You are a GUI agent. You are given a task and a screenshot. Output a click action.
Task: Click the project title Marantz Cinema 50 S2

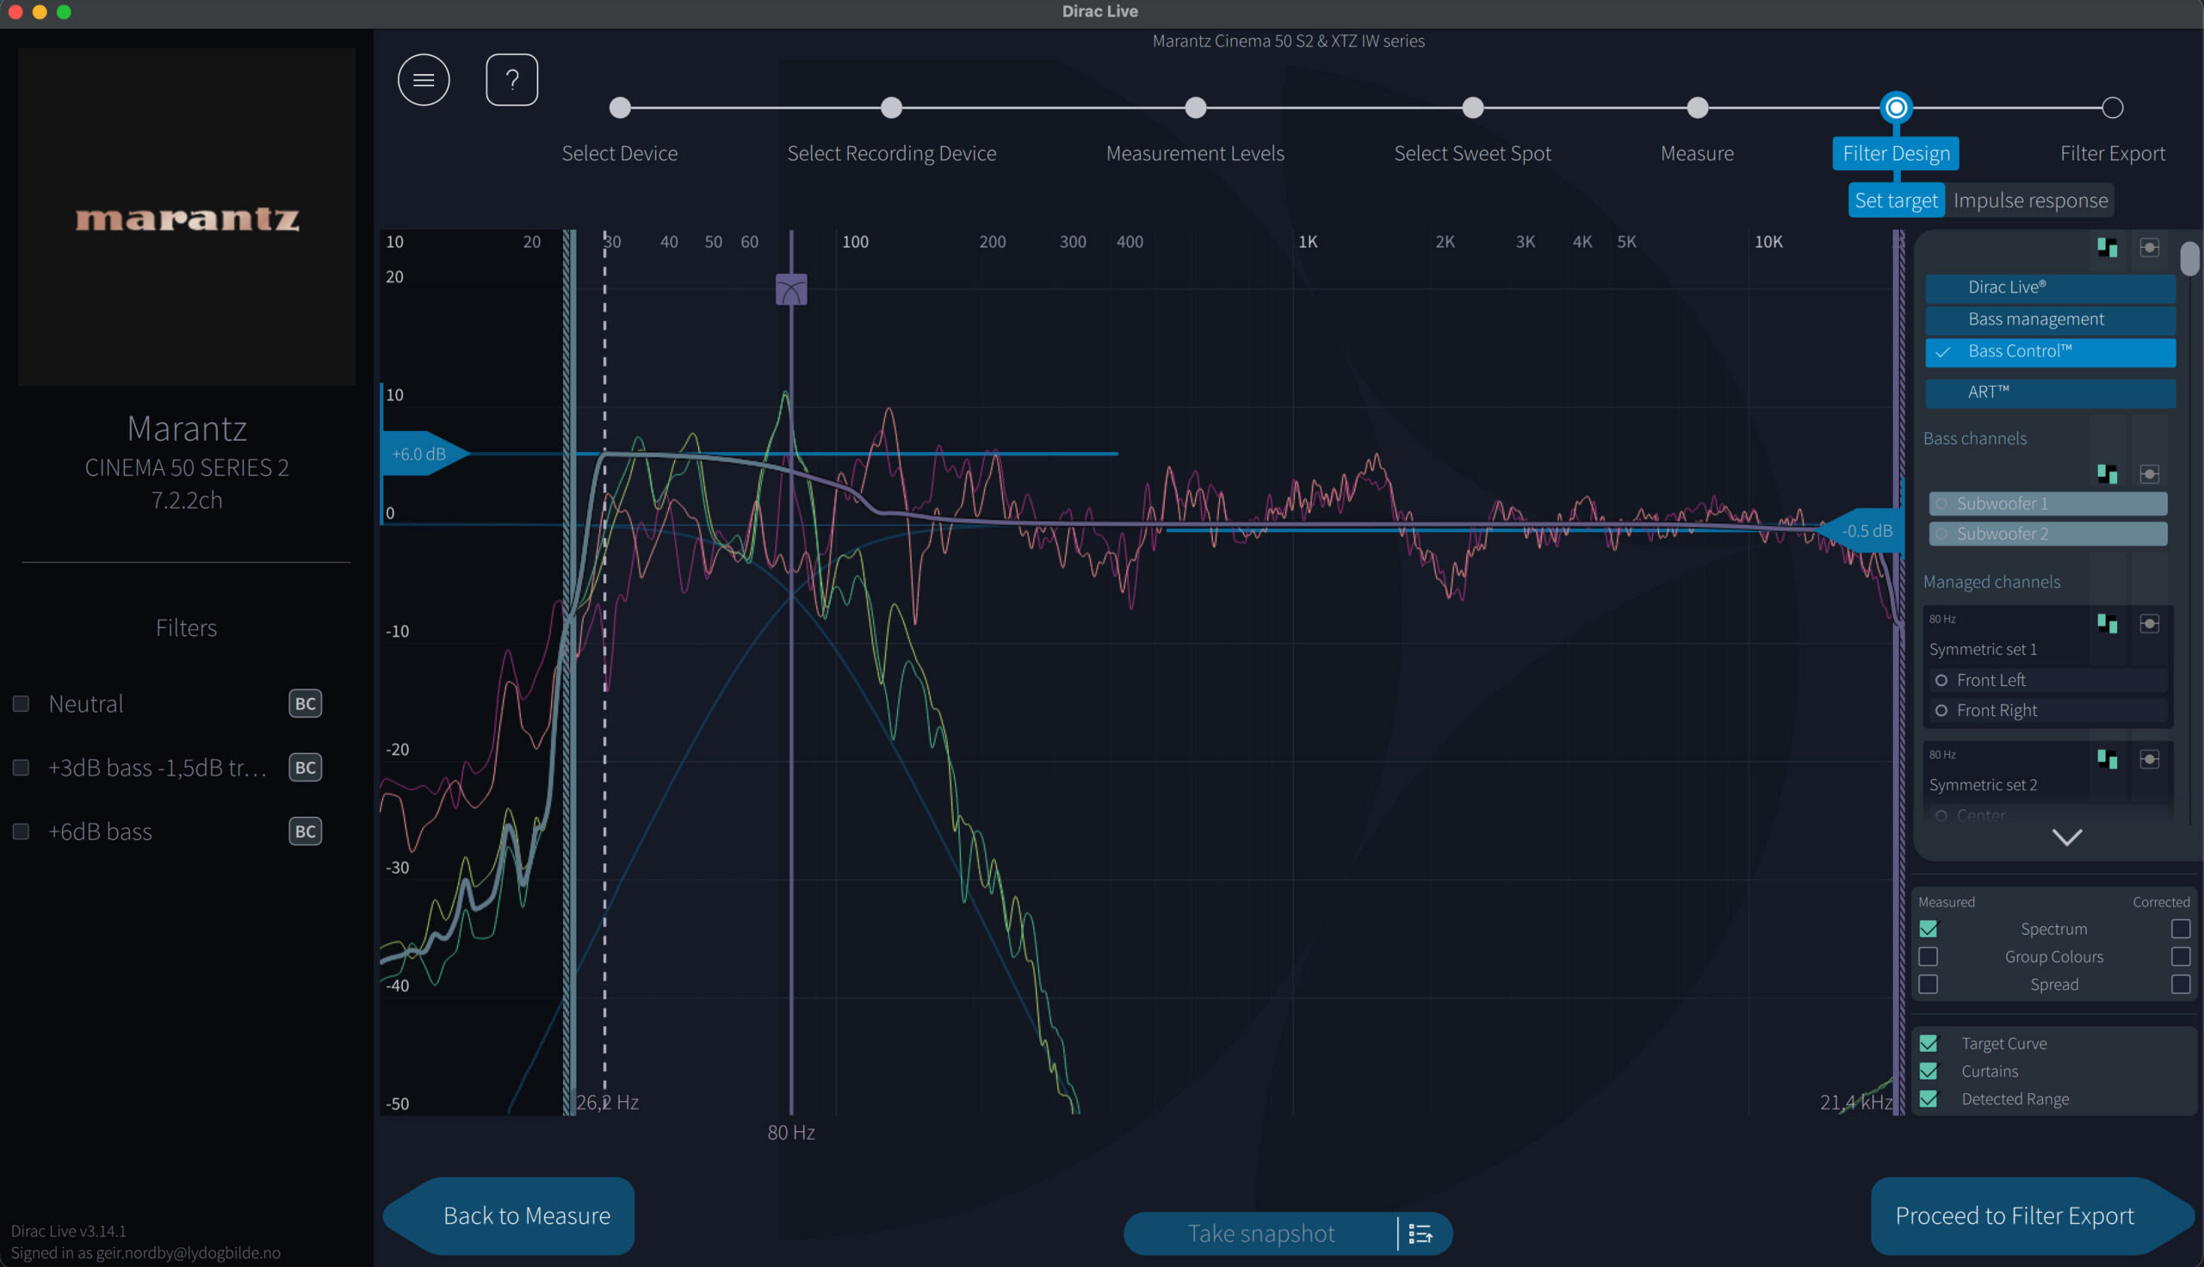1289,41
